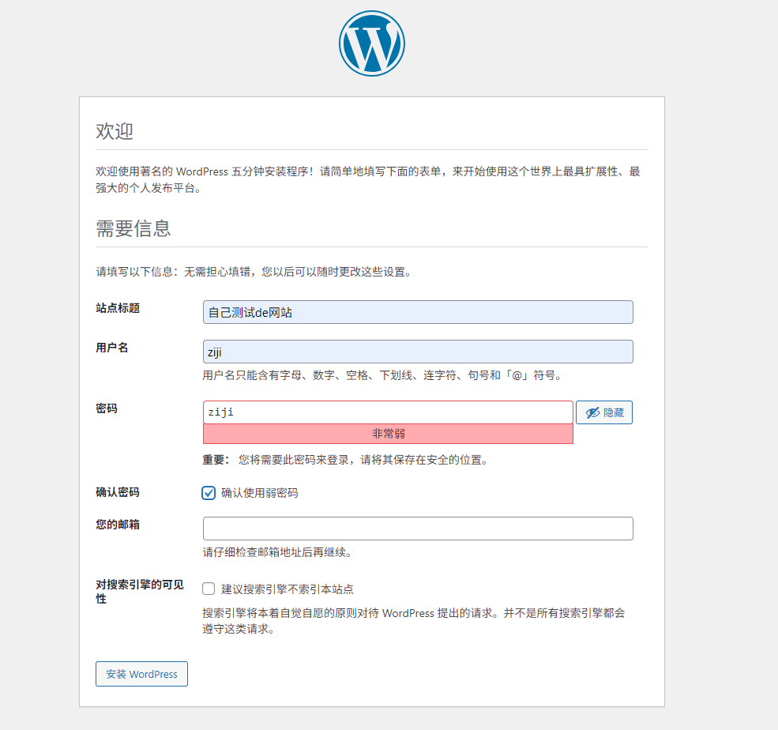Click the 安装 WordPress button

(x=141, y=674)
